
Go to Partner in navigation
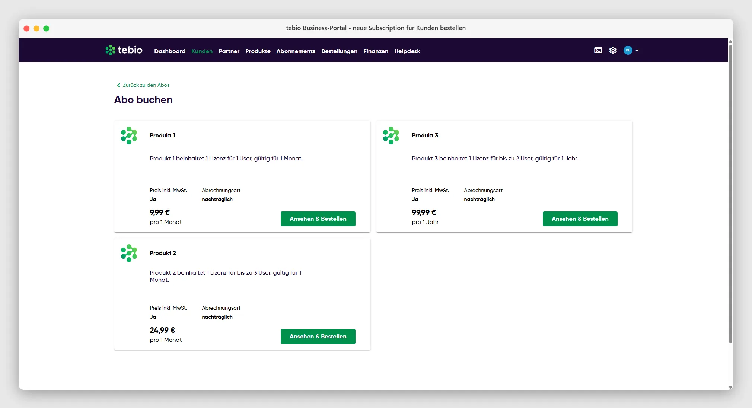(229, 51)
